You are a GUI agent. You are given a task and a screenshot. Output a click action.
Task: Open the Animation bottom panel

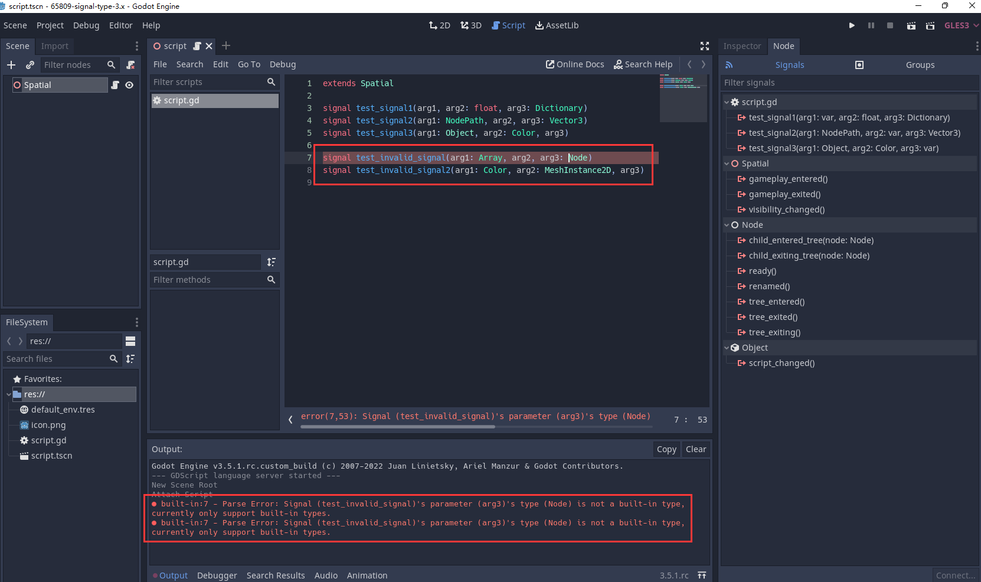(x=367, y=576)
